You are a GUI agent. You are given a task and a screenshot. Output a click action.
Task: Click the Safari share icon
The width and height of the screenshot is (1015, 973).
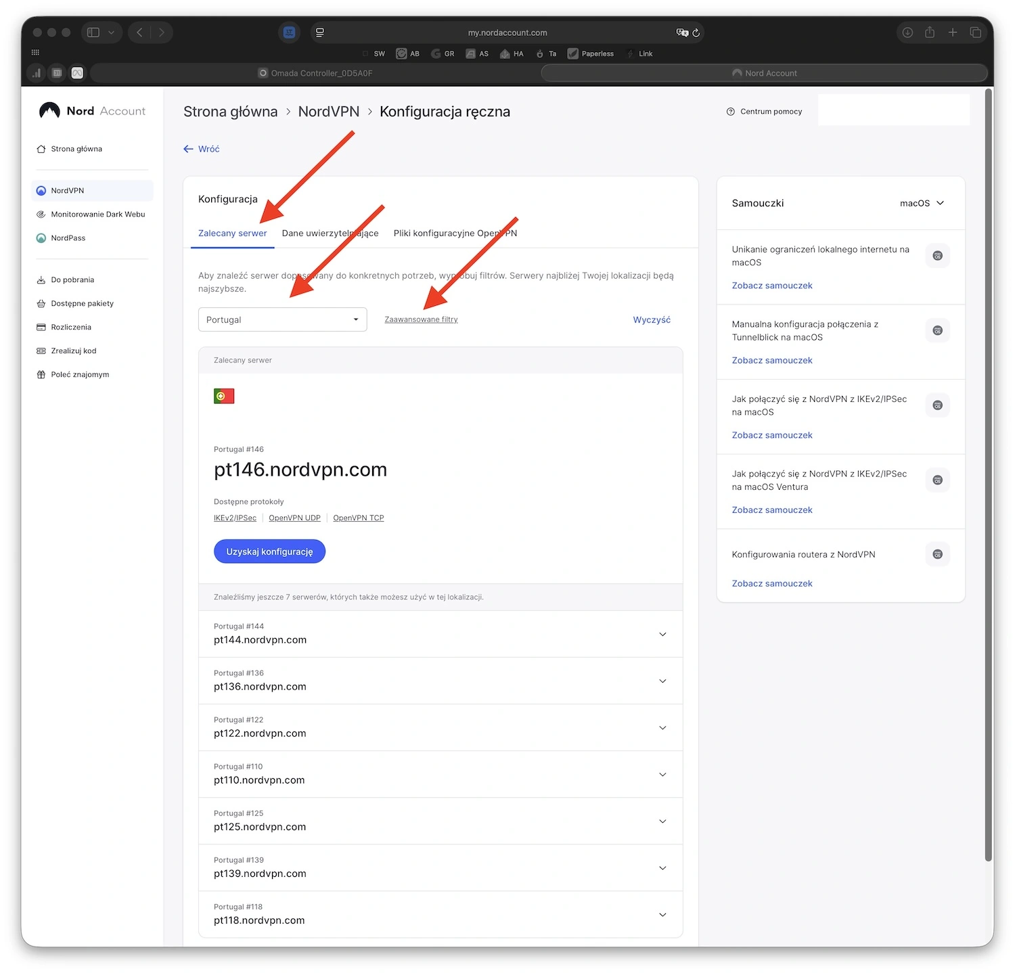click(930, 32)
